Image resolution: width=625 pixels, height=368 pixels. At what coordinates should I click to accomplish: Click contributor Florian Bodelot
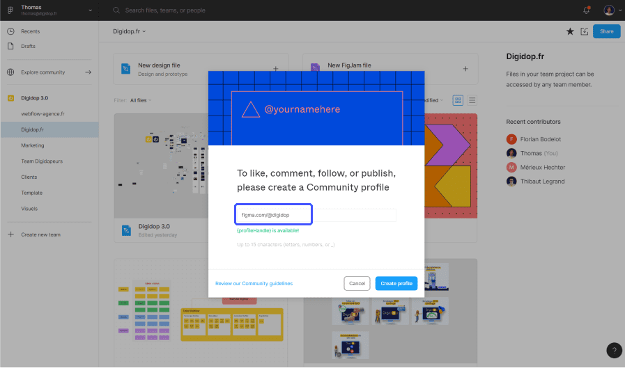[540, 139]
